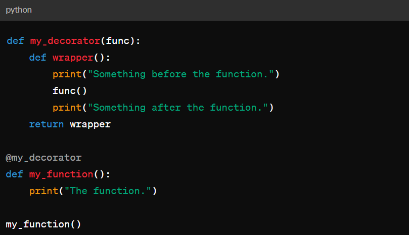Click the first print call in wrapper
409x235 pixels.
(67, 74)
